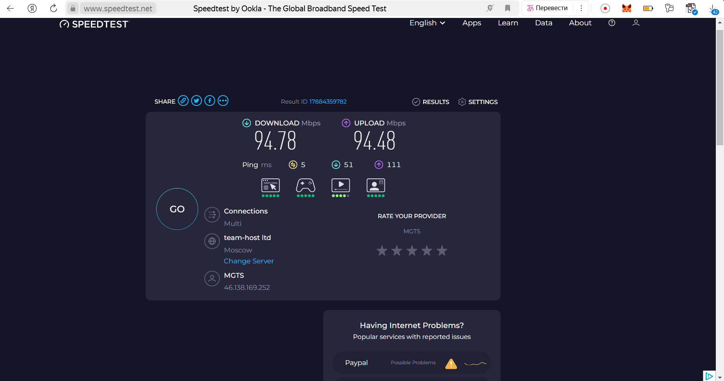Open the help question mark icon
This screenshot has width=724, height=381.
click(x=612, y=23)
